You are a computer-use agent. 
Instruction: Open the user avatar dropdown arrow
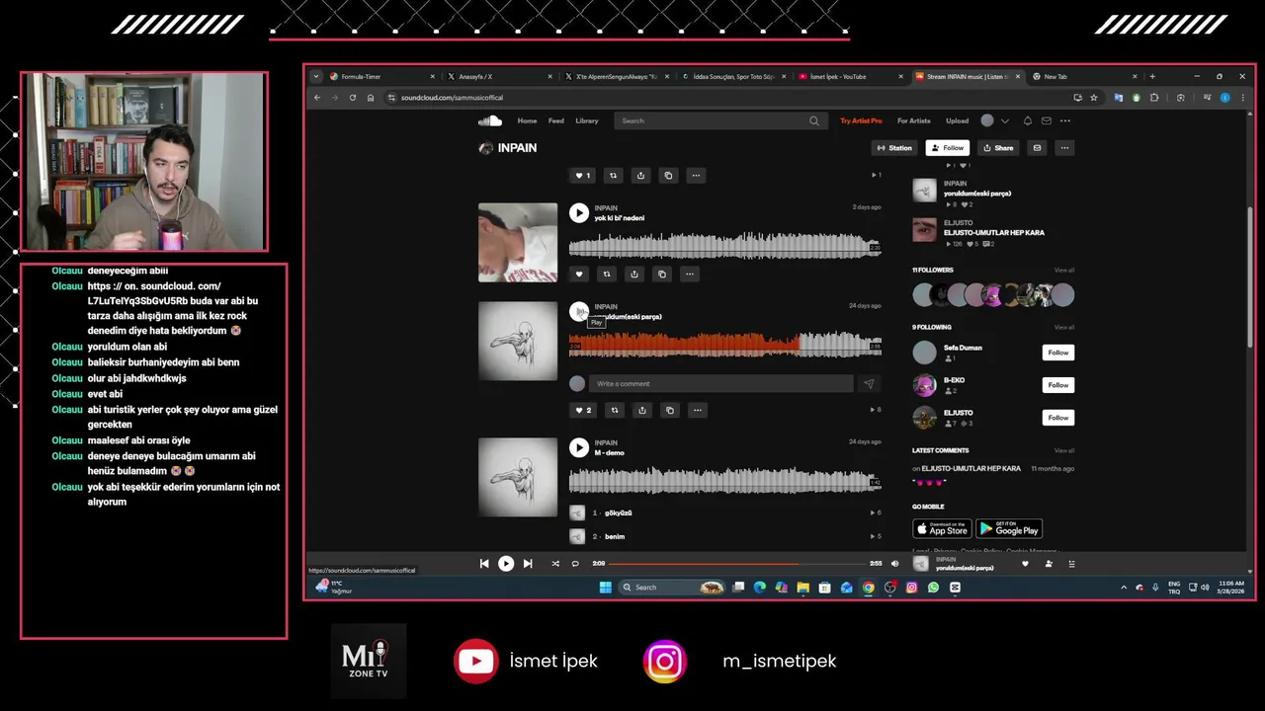point(1005,120)
